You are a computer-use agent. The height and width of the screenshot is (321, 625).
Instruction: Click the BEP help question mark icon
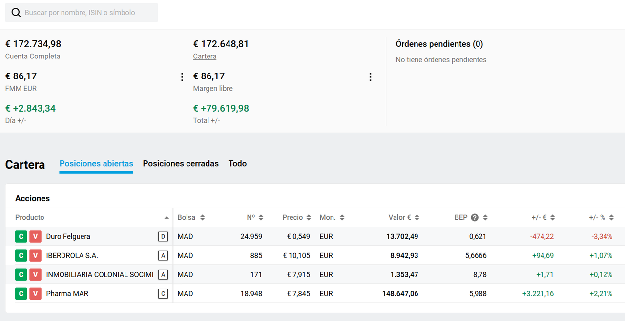474,217
